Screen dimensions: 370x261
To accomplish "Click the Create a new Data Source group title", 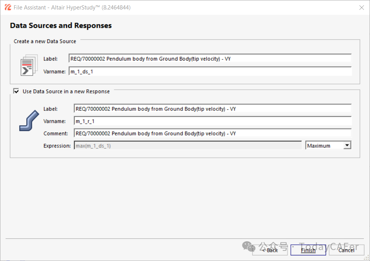I will 45,41.
